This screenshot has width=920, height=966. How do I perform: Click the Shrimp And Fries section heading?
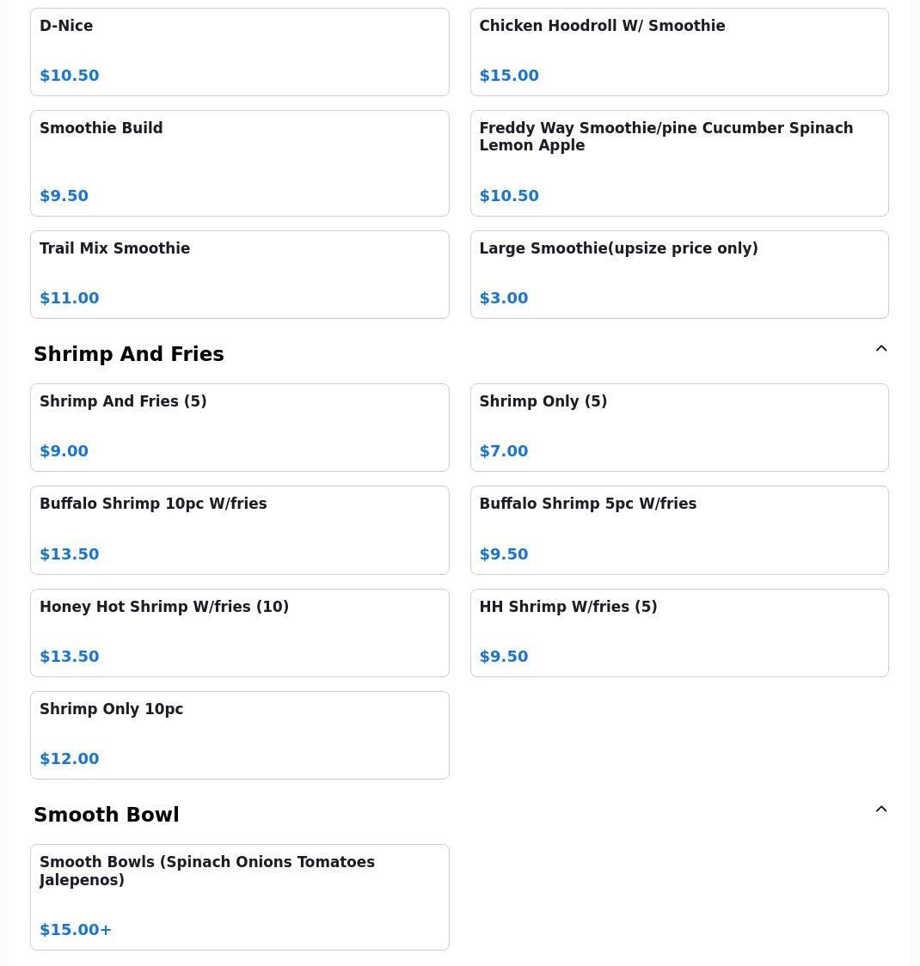point(129,354)
